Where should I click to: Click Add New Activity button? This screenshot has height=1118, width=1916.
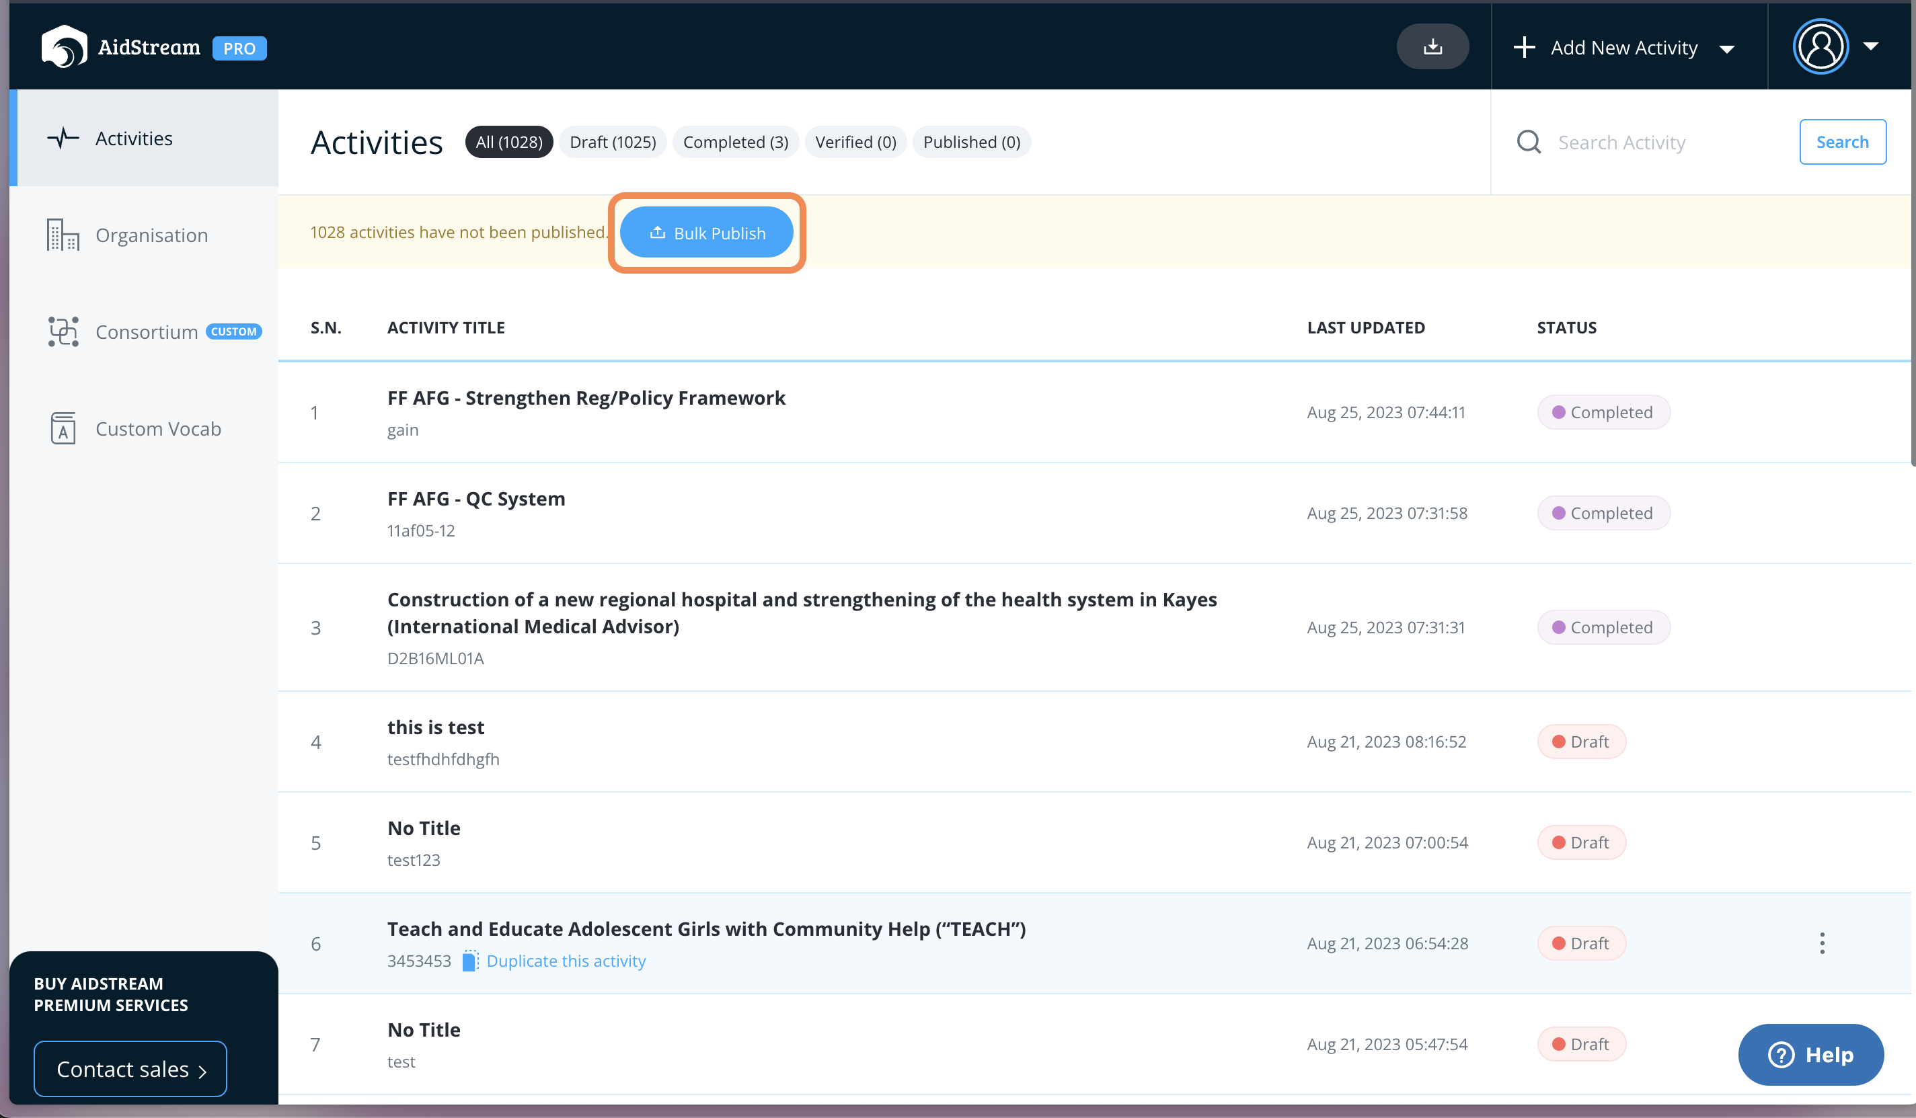1623,48
